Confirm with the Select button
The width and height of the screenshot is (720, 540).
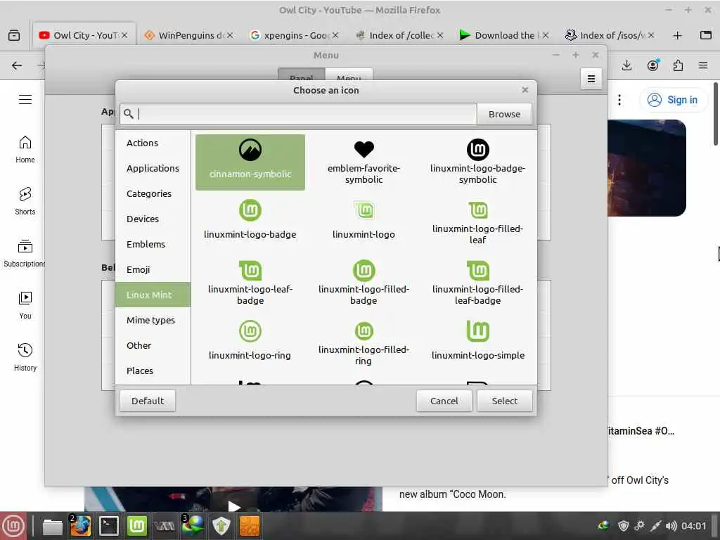(x=504, y=401)
